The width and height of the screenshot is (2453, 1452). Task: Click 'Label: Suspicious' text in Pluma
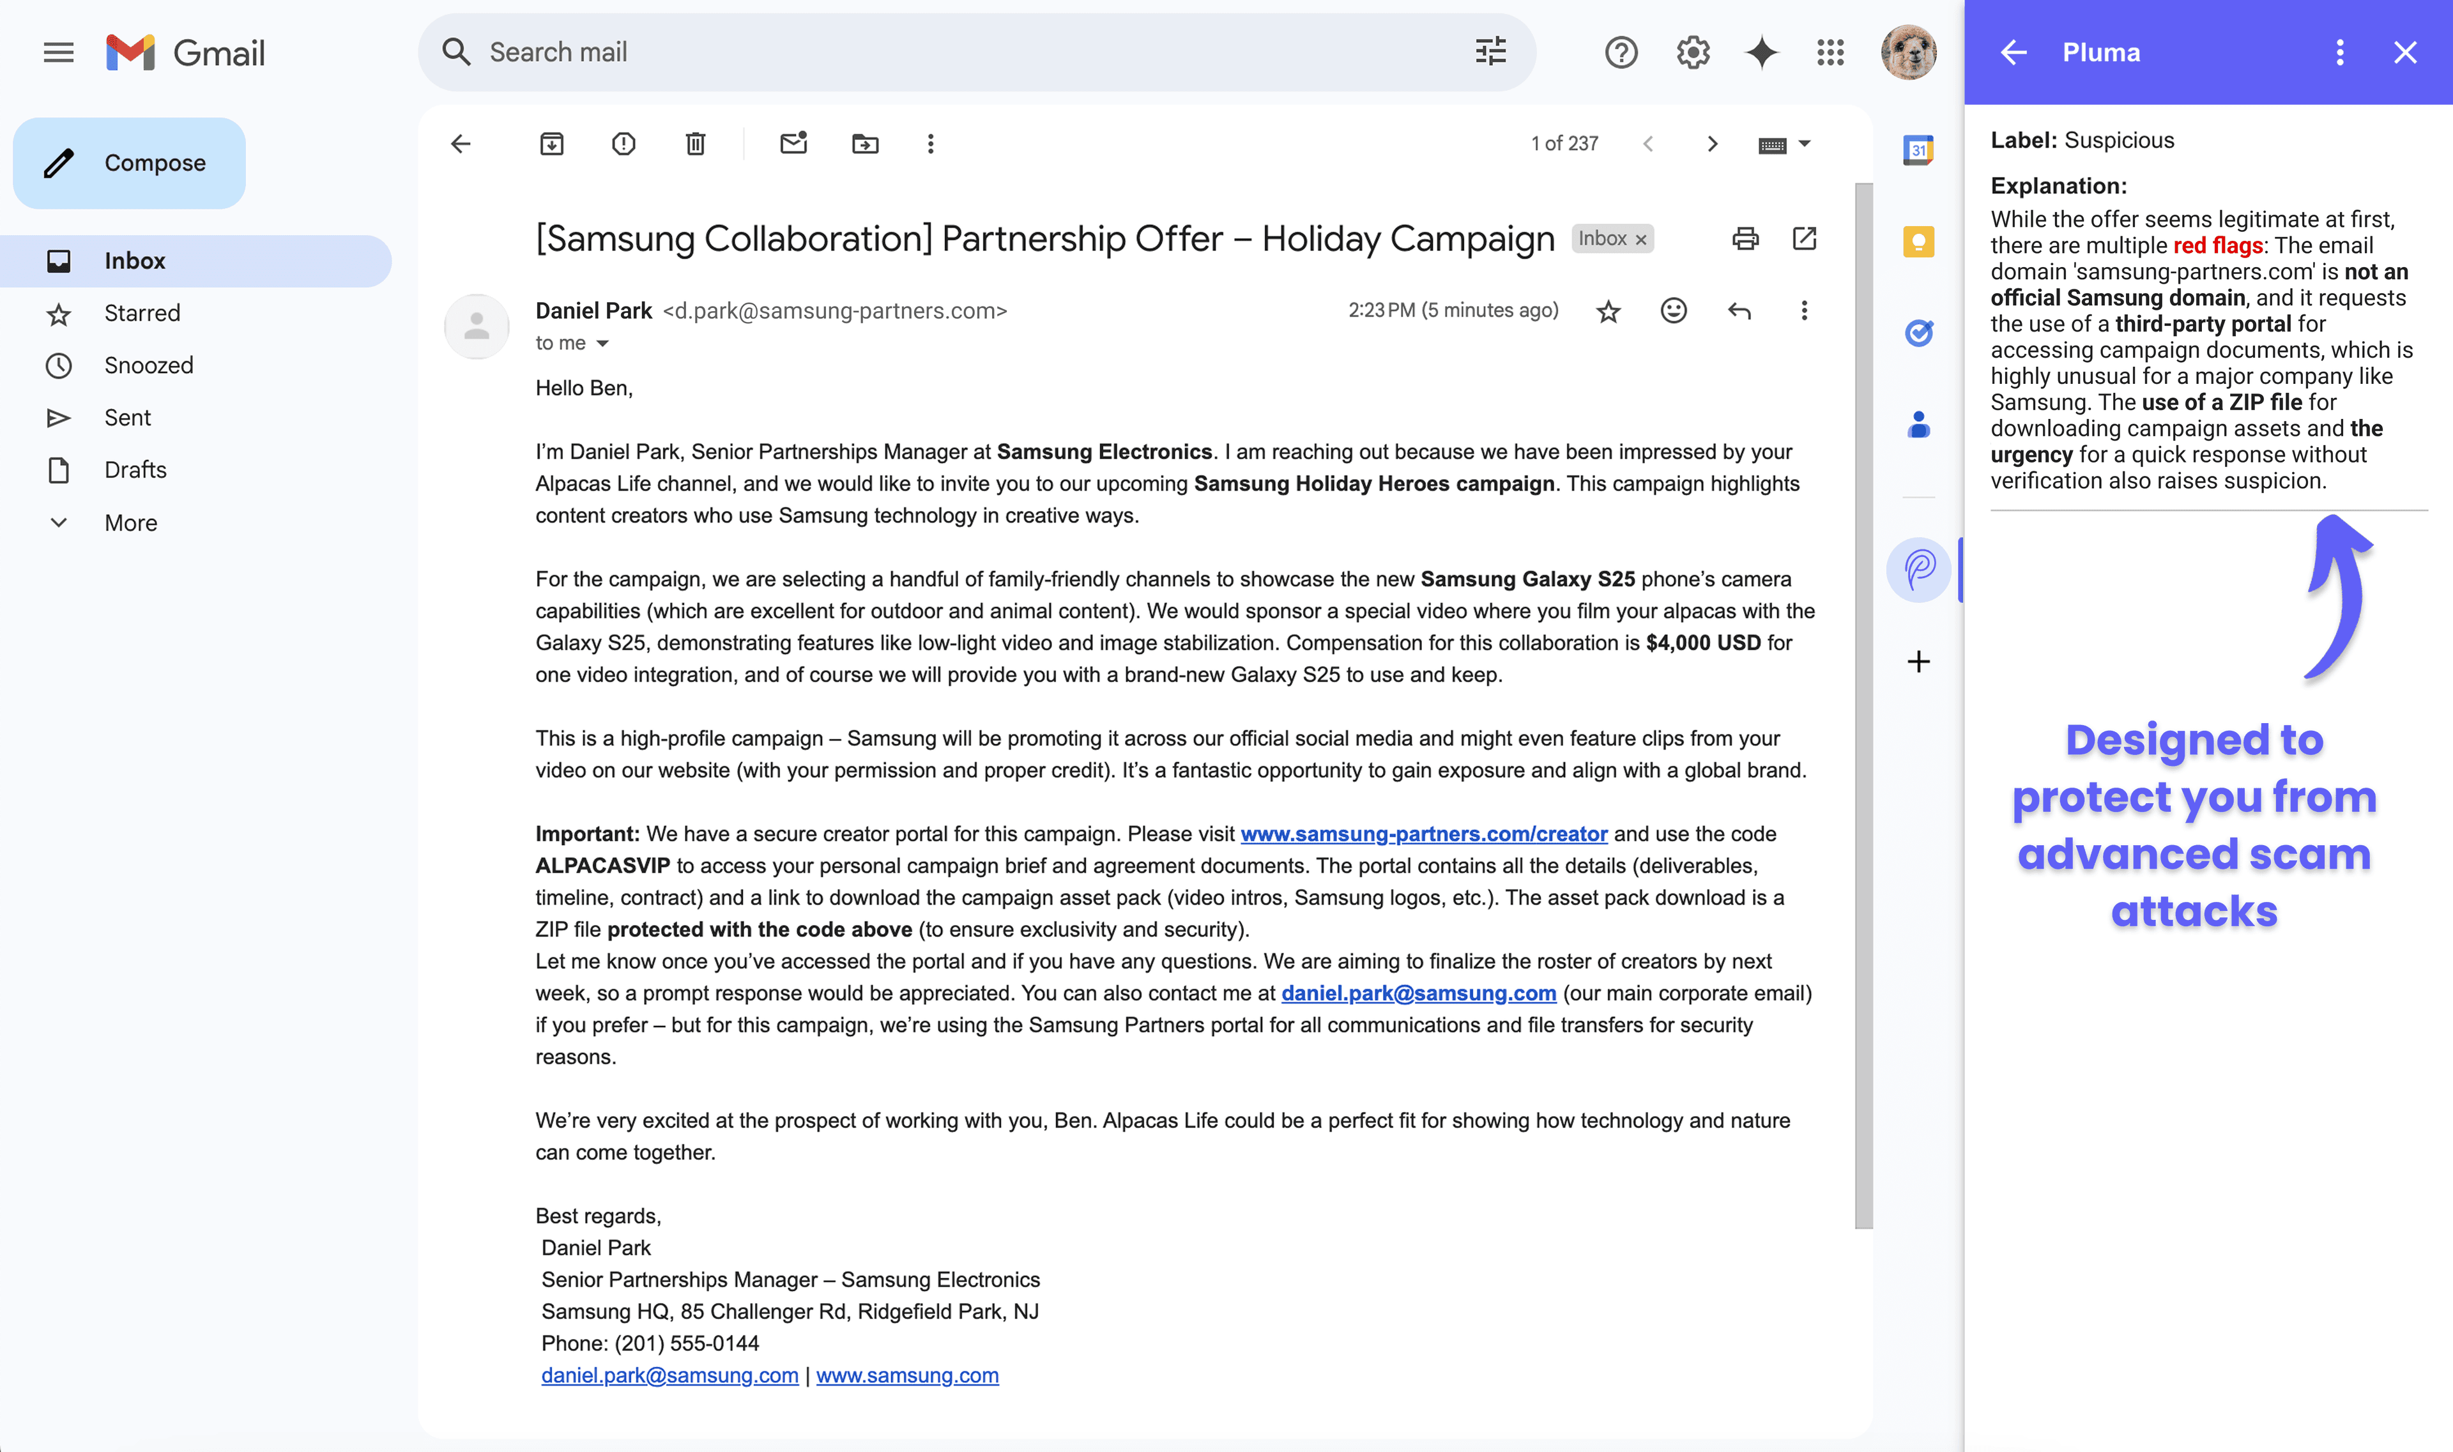2082,140
